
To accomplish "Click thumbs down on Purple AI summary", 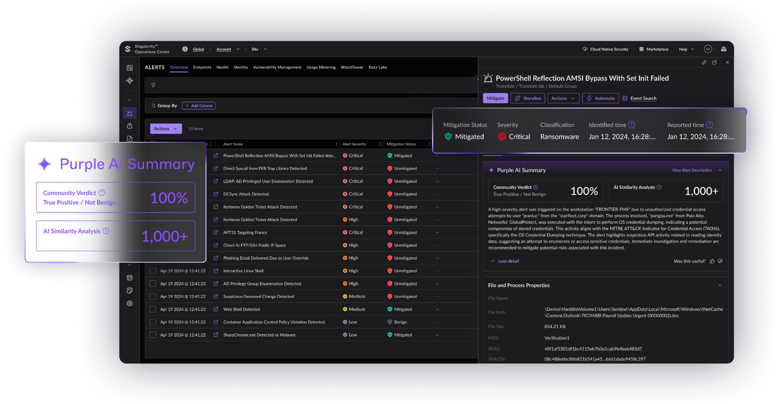I will [x=720, y=261].
